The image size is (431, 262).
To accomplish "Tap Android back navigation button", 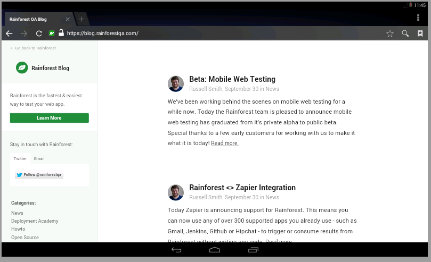I will pyautogui.click(x=176, y=250).
